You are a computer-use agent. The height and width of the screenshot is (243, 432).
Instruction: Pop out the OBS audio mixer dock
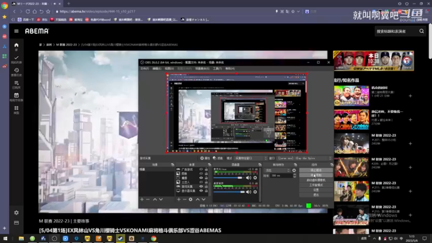click(x=260, y=165)
